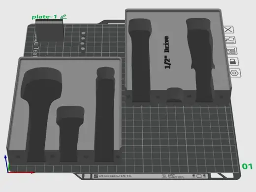This screenshot has height=192, width=256.
Task: Click the red X axis arrow
Action: (21, 172)
